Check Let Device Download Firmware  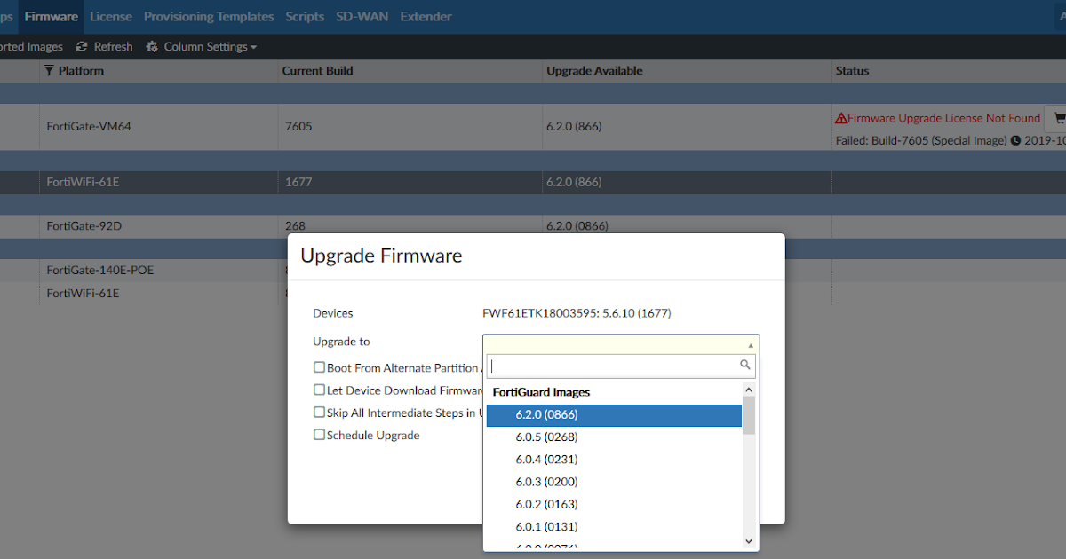(319, 390)
